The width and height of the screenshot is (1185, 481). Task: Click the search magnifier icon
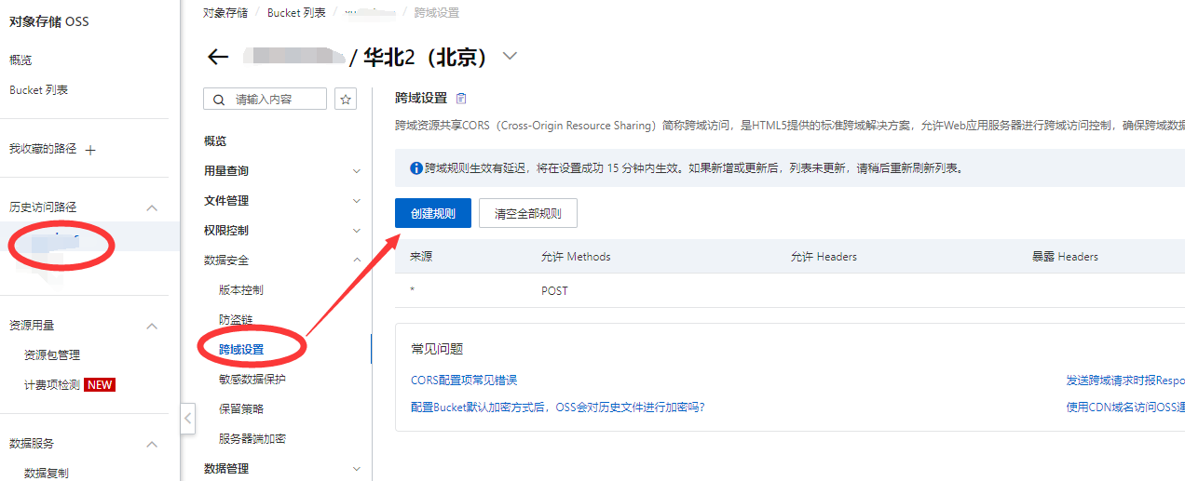coord(220,100)
